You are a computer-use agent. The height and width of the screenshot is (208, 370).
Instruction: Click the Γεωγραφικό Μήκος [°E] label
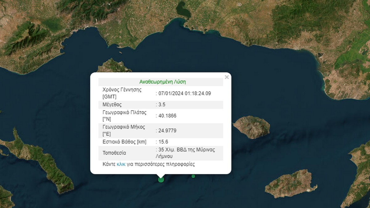(x=124, y=130)
